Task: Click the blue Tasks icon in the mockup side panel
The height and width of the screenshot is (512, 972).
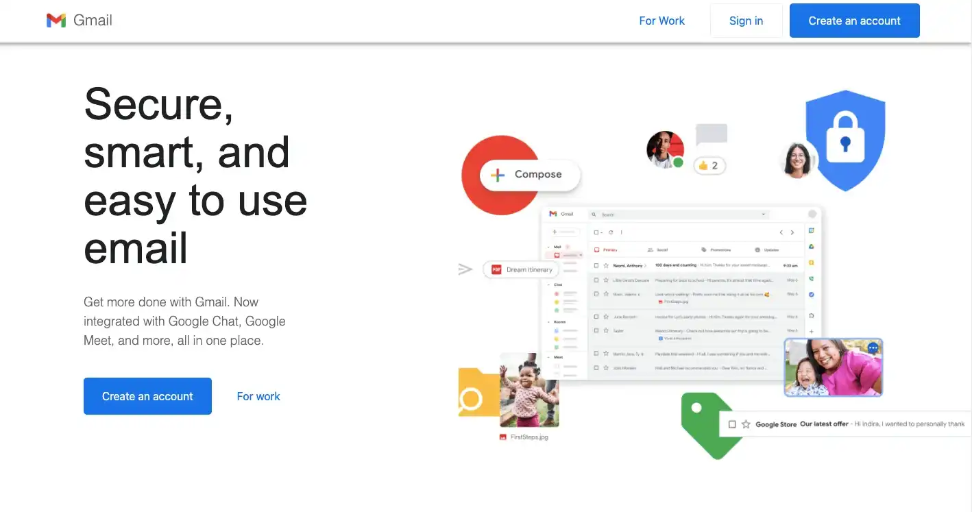Action: point(812,294)
